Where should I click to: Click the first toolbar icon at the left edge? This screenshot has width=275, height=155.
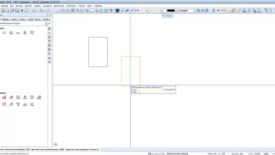(x=3, y=10)
